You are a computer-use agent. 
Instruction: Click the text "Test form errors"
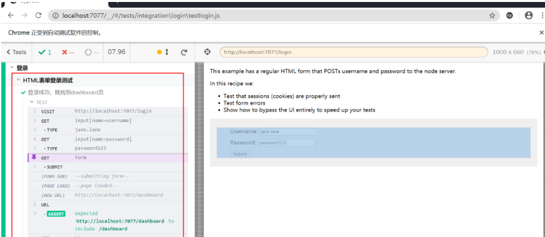244,103
